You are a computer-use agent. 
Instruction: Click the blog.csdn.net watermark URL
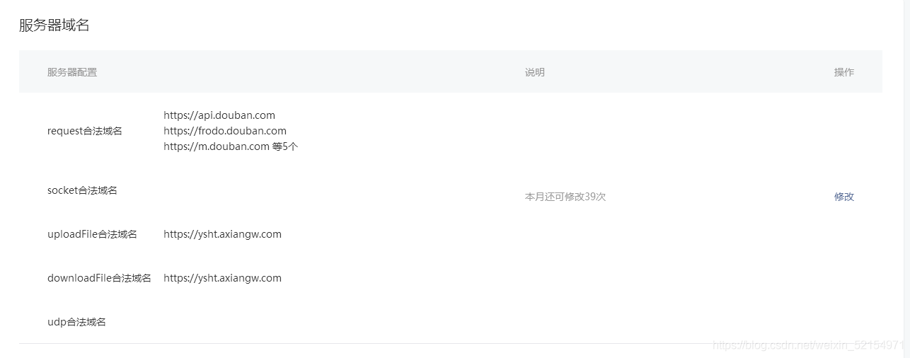[x=808, y=345]
